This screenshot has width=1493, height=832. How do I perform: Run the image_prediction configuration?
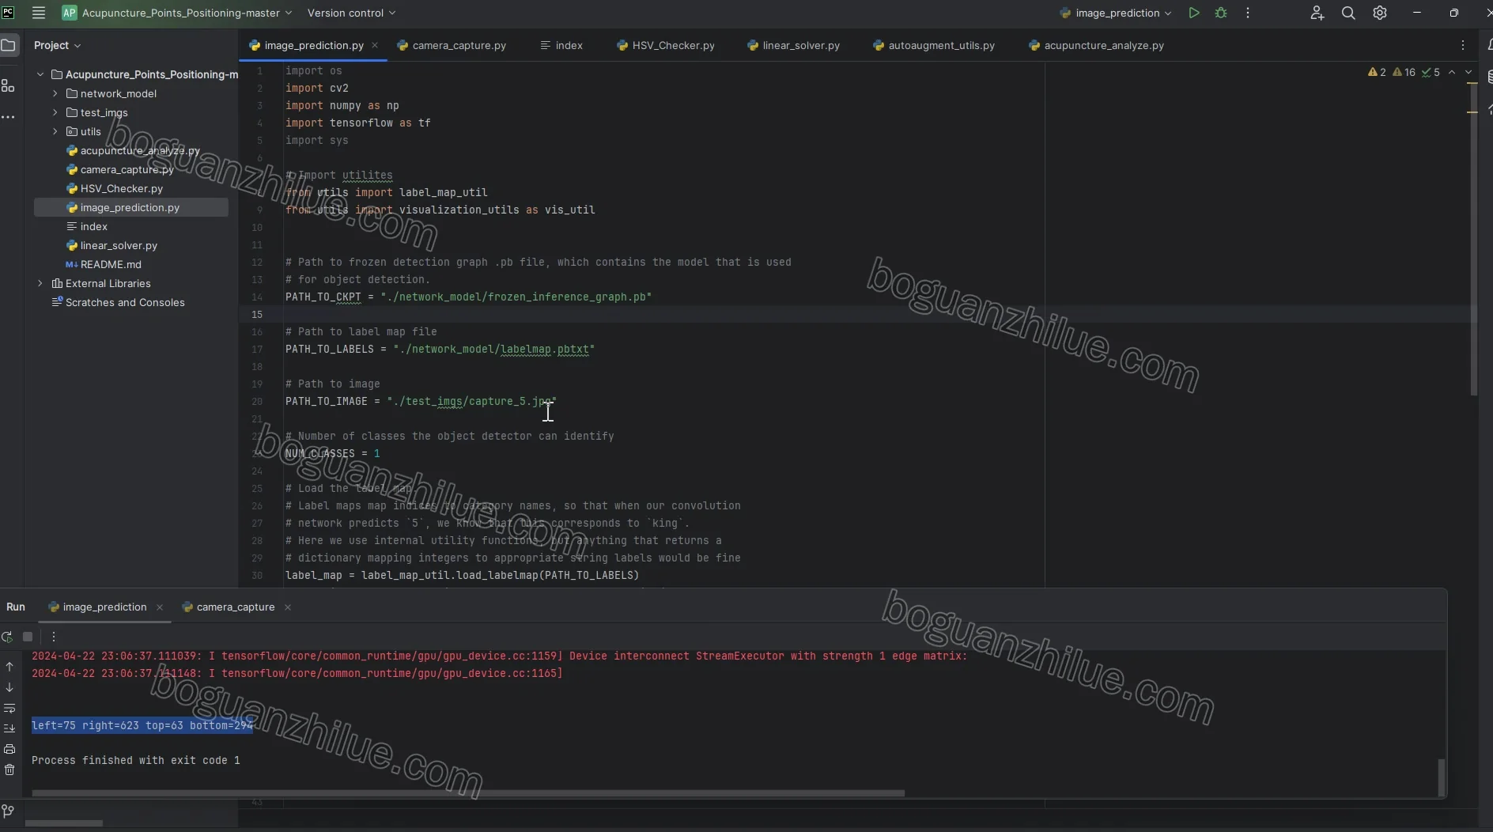tap(1194, 13)
